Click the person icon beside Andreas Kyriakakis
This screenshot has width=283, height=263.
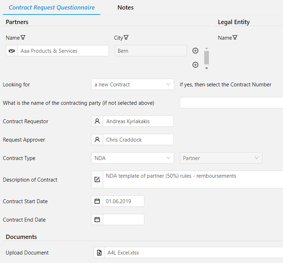coord(97,121)
